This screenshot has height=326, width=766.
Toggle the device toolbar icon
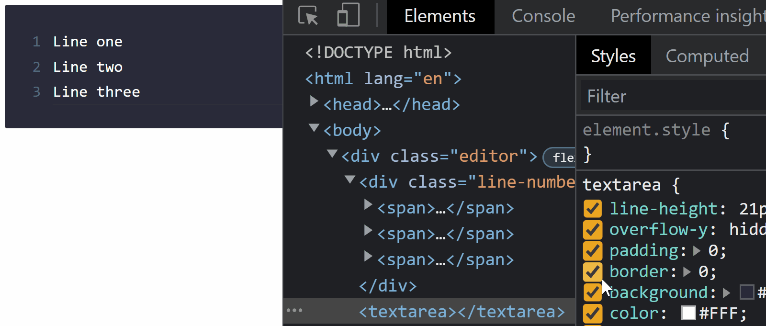348,15
